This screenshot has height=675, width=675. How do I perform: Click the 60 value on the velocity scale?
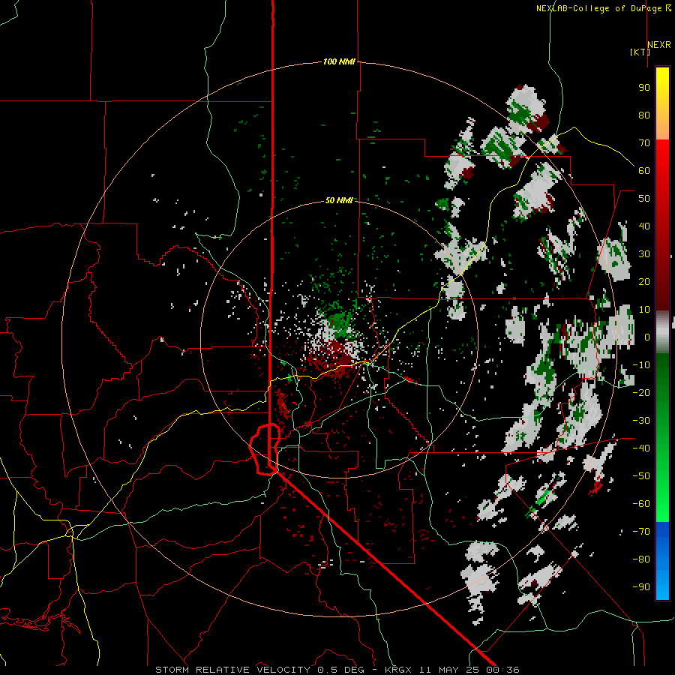tap(644, 171)
